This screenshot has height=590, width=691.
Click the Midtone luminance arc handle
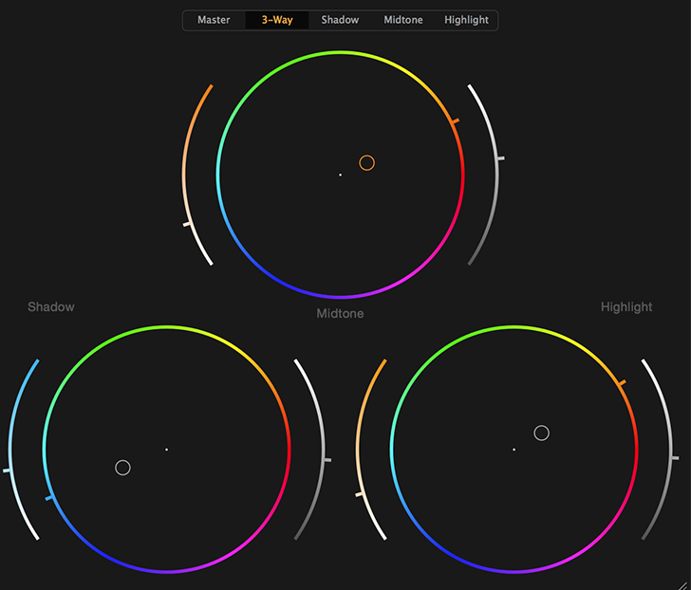pos(500,158)
